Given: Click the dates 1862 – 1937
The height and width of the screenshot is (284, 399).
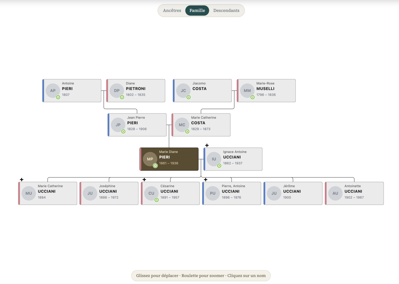Looking at the screenshot, I should [233, 163].
